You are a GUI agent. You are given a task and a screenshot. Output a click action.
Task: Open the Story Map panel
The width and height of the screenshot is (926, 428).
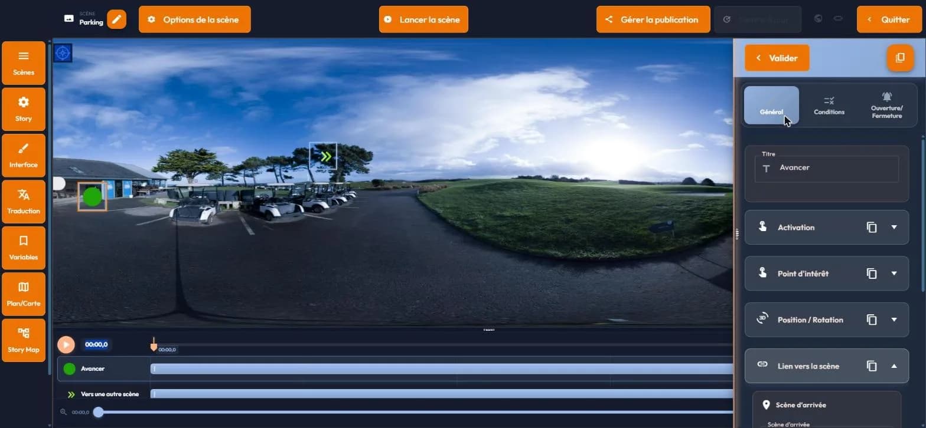tap(24, 340)
